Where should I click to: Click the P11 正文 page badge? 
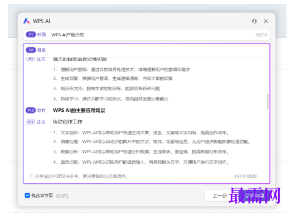click(x=31, y=122)
